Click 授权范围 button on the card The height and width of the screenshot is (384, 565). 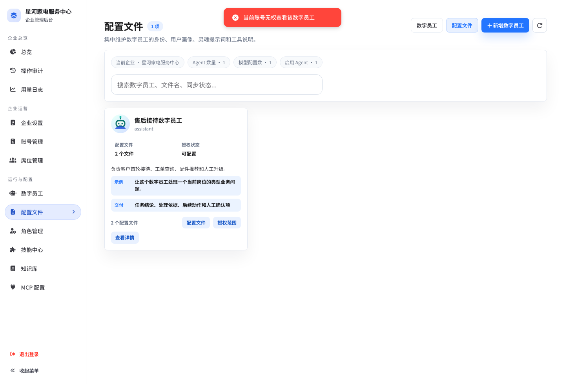[227, 223]
